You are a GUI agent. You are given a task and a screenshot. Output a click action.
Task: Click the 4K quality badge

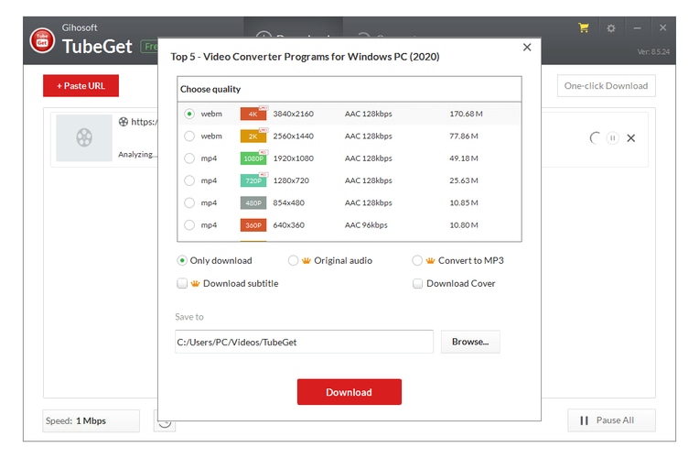253,114
